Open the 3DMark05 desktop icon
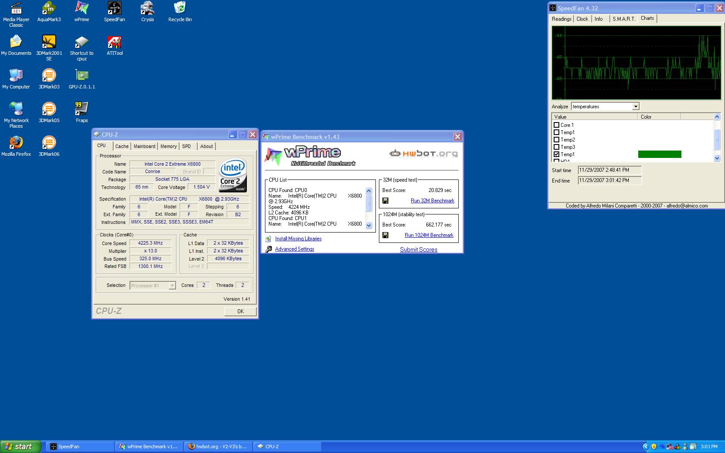Screen dimensions: 725x453 click(x=49, y=113)
